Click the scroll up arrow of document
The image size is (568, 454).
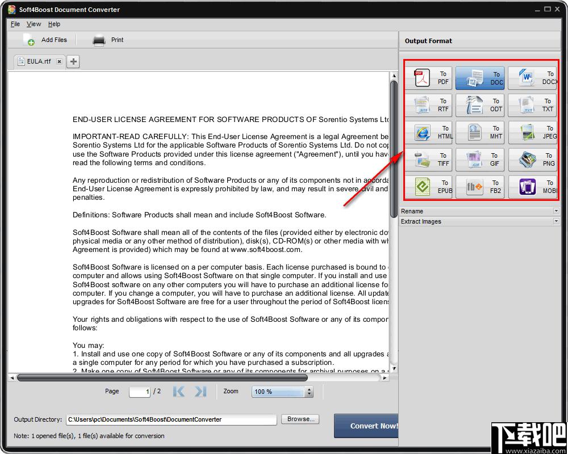394,75
